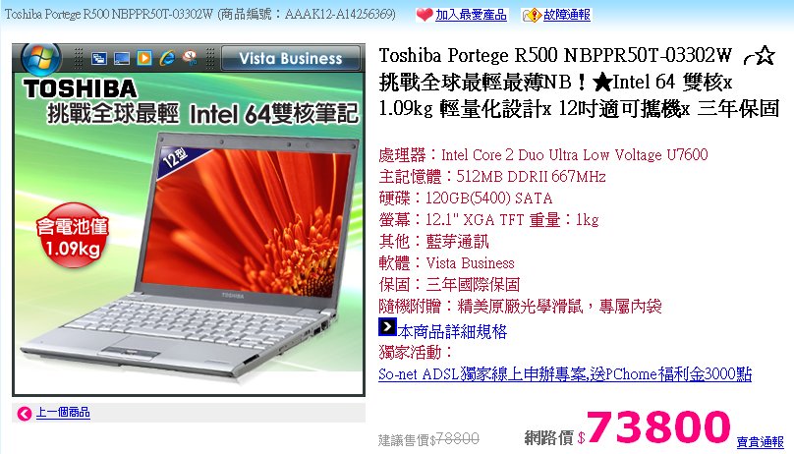Viewport: 794px width, 454px height.
Task: Click the Internet Explorer icon in banner
Action: pyautogui.click(x=167, y=58)
